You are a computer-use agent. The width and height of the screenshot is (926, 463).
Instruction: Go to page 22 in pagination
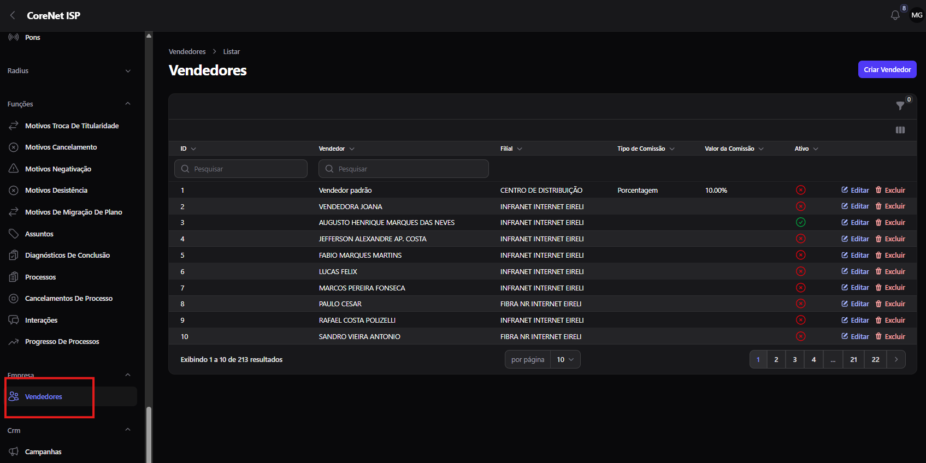(875, 359)
